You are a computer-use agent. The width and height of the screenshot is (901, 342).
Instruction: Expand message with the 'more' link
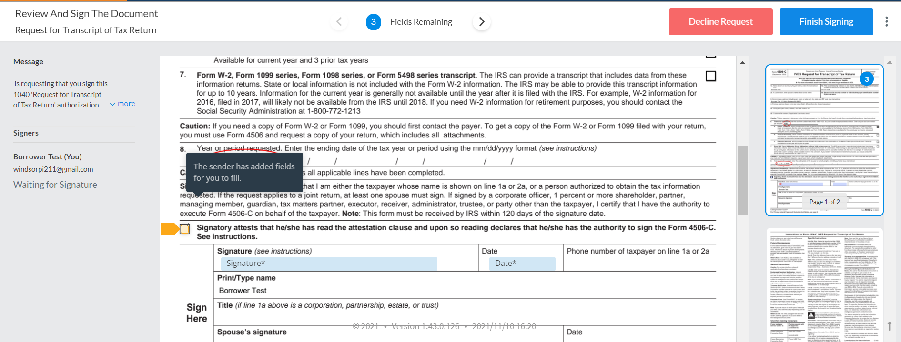tap(123, 104)
